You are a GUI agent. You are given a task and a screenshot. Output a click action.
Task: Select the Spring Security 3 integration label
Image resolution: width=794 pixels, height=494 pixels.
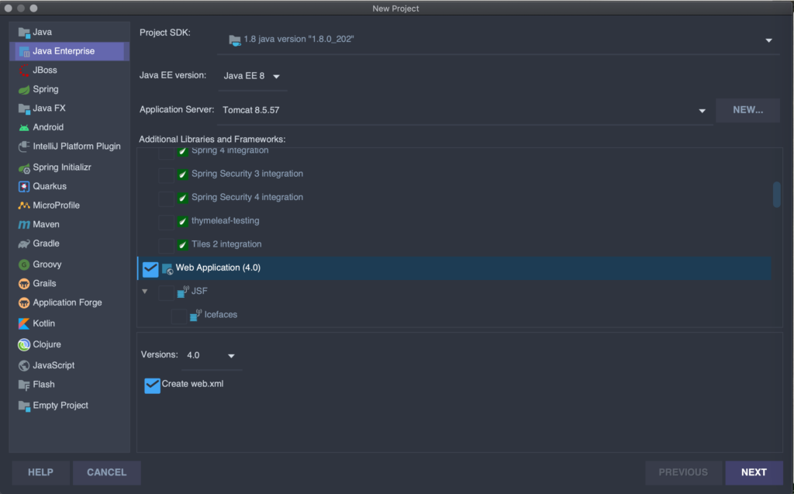pyautogui.click(x=247, y=174)
